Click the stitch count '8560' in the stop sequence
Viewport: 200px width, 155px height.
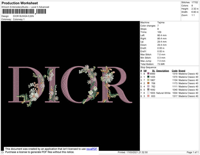point(153,74)
